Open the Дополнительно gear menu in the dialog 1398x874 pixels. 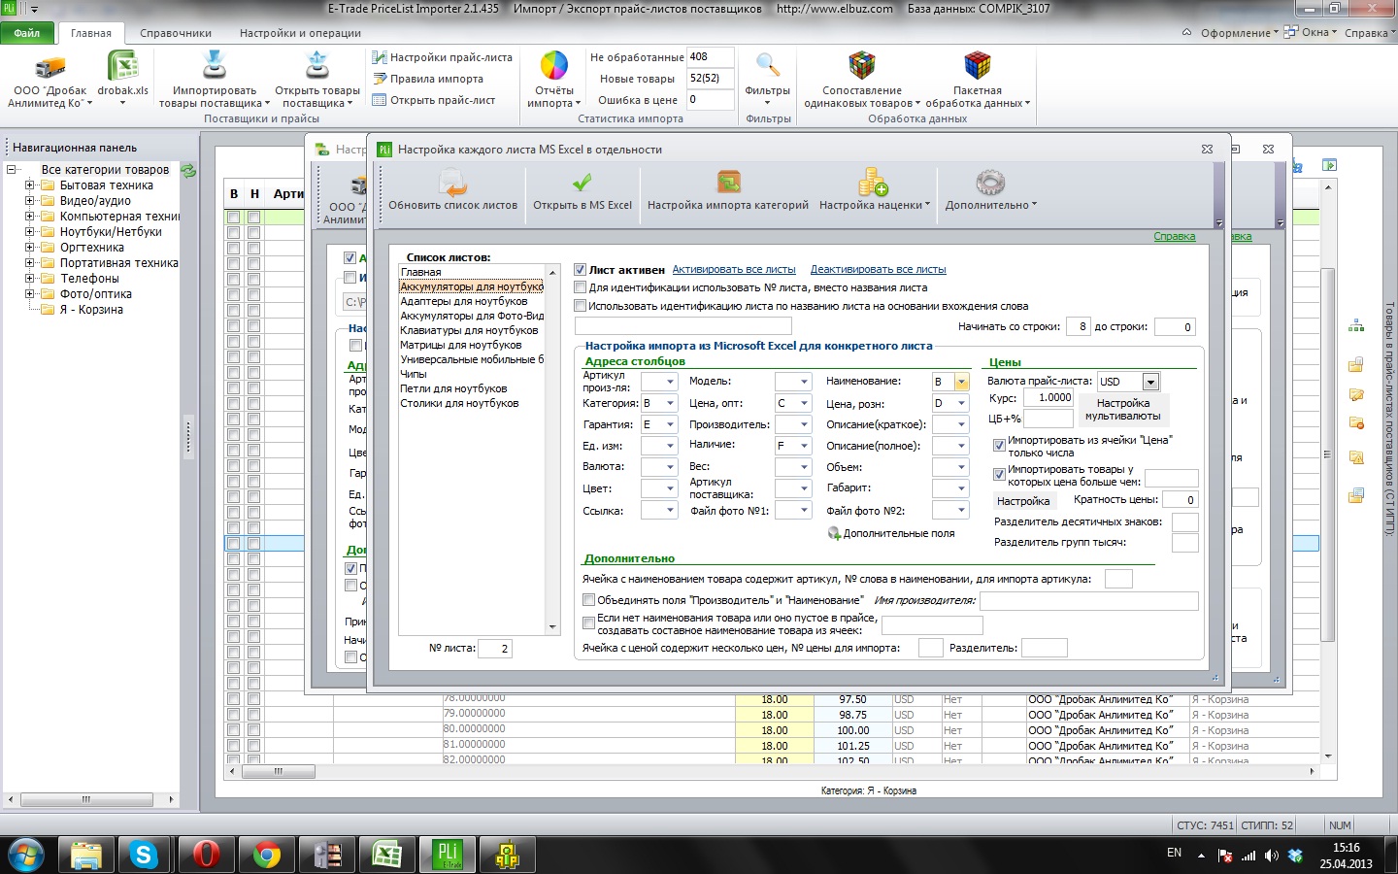[x=990, y=190]
